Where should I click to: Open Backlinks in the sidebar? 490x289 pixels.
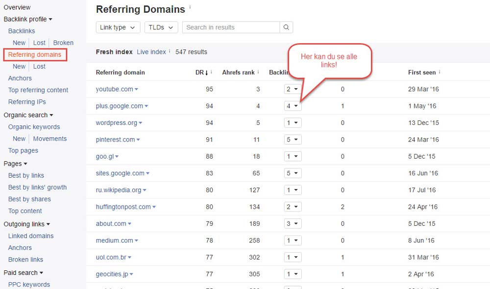22,31
